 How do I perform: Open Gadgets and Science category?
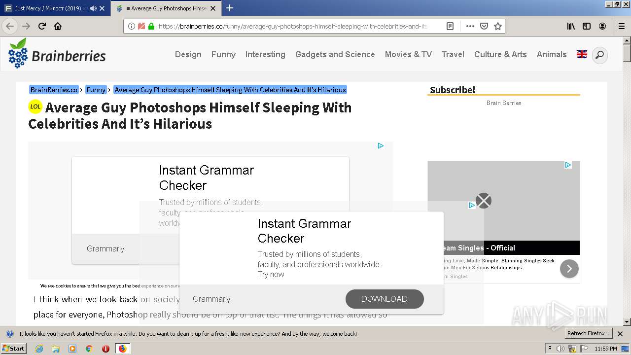pyautogui.click(x=335, y=54)
